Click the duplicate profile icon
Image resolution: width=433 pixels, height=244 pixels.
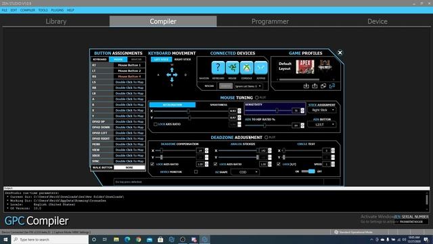(323, 86)
